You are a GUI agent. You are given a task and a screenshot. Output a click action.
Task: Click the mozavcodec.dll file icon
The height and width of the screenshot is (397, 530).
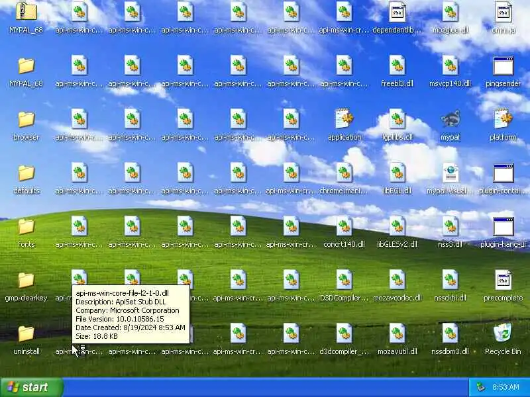[397, 280]
